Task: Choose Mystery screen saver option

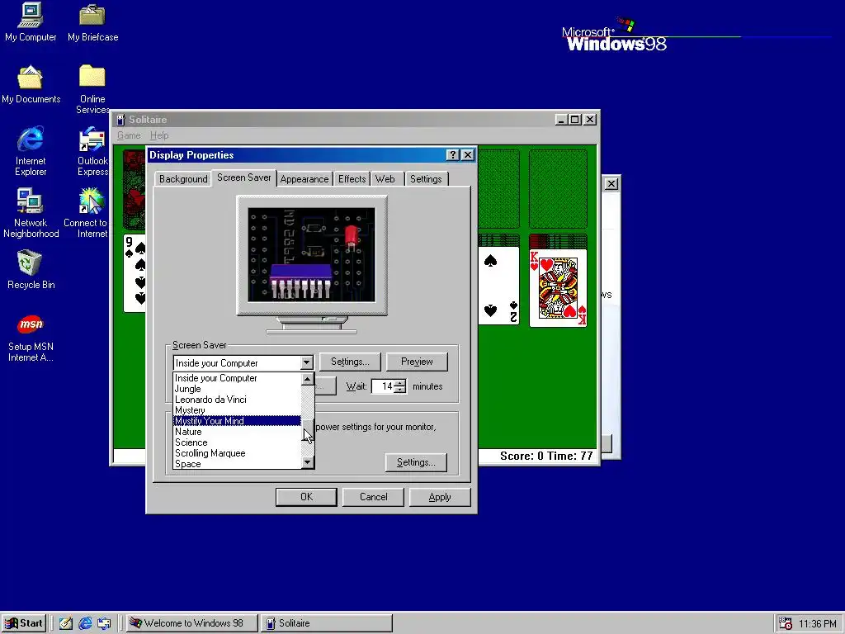Action: point(237,410)
